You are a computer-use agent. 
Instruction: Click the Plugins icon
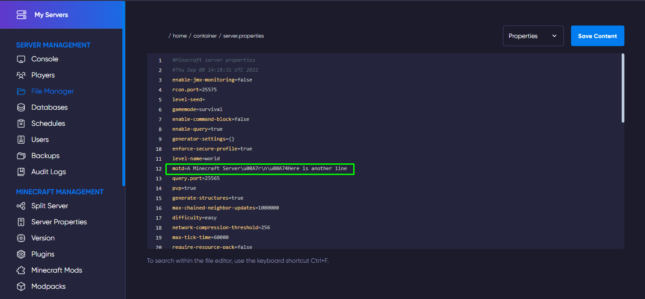(x=21, y=254)
